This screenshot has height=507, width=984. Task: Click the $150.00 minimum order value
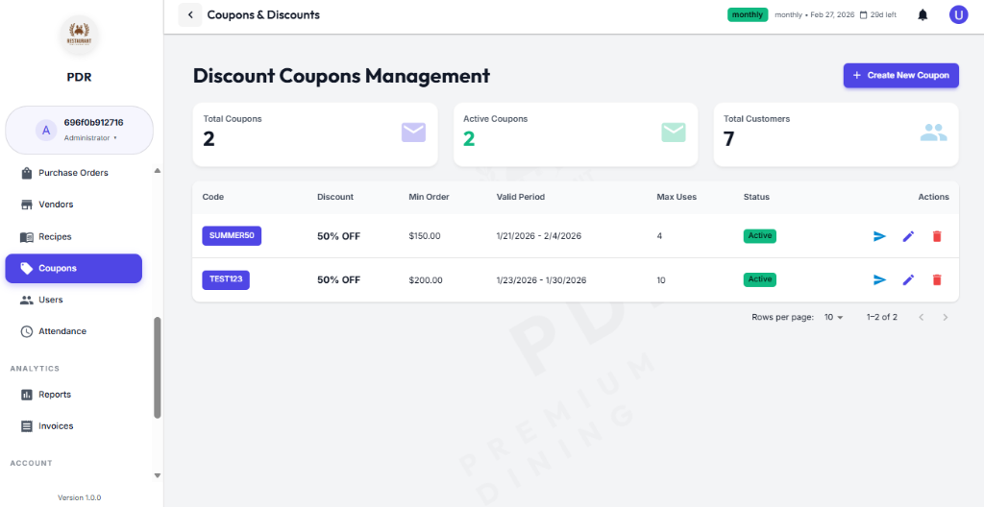point(424,236)
